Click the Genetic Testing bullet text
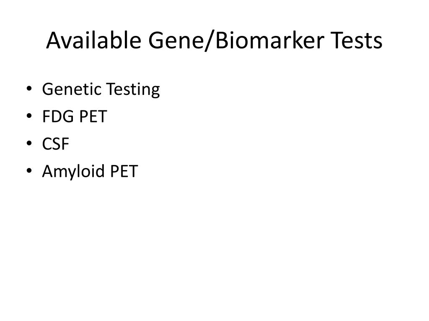Image resolution: width=429 pixels, height=321 pixels. (x=101, y=89)
